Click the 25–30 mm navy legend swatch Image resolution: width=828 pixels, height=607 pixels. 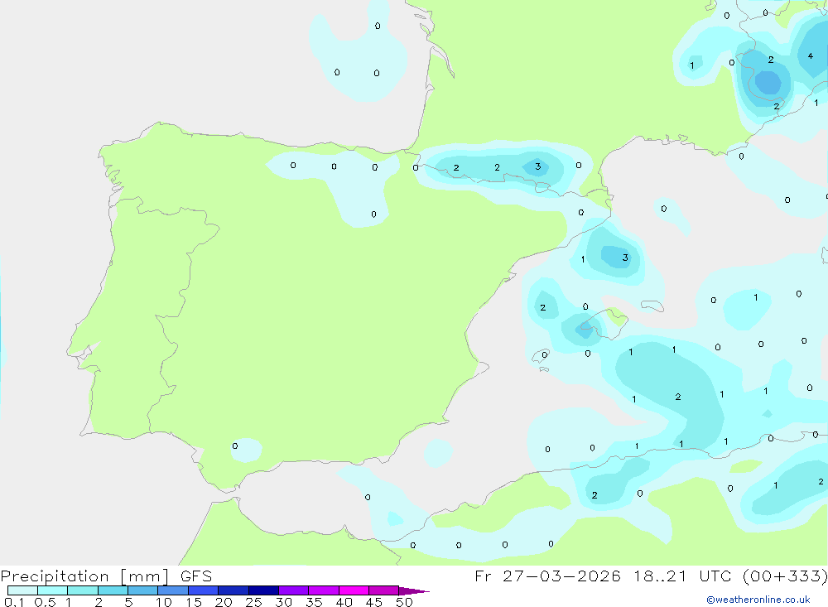[263, 590]
